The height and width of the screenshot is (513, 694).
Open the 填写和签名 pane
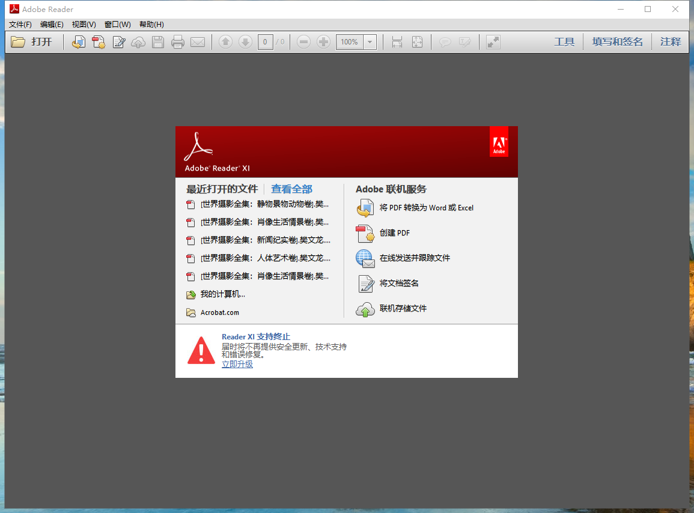[618, 42]
